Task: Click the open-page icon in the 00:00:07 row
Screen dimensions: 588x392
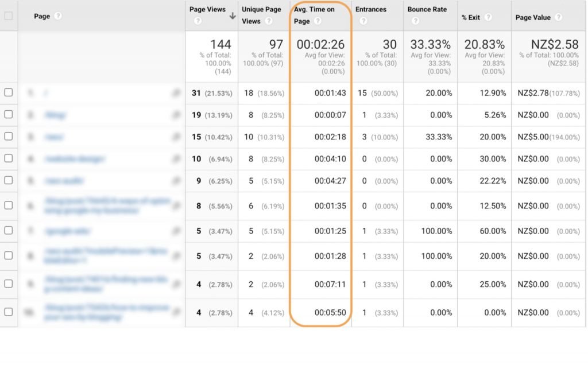Action: pos(176,115)
